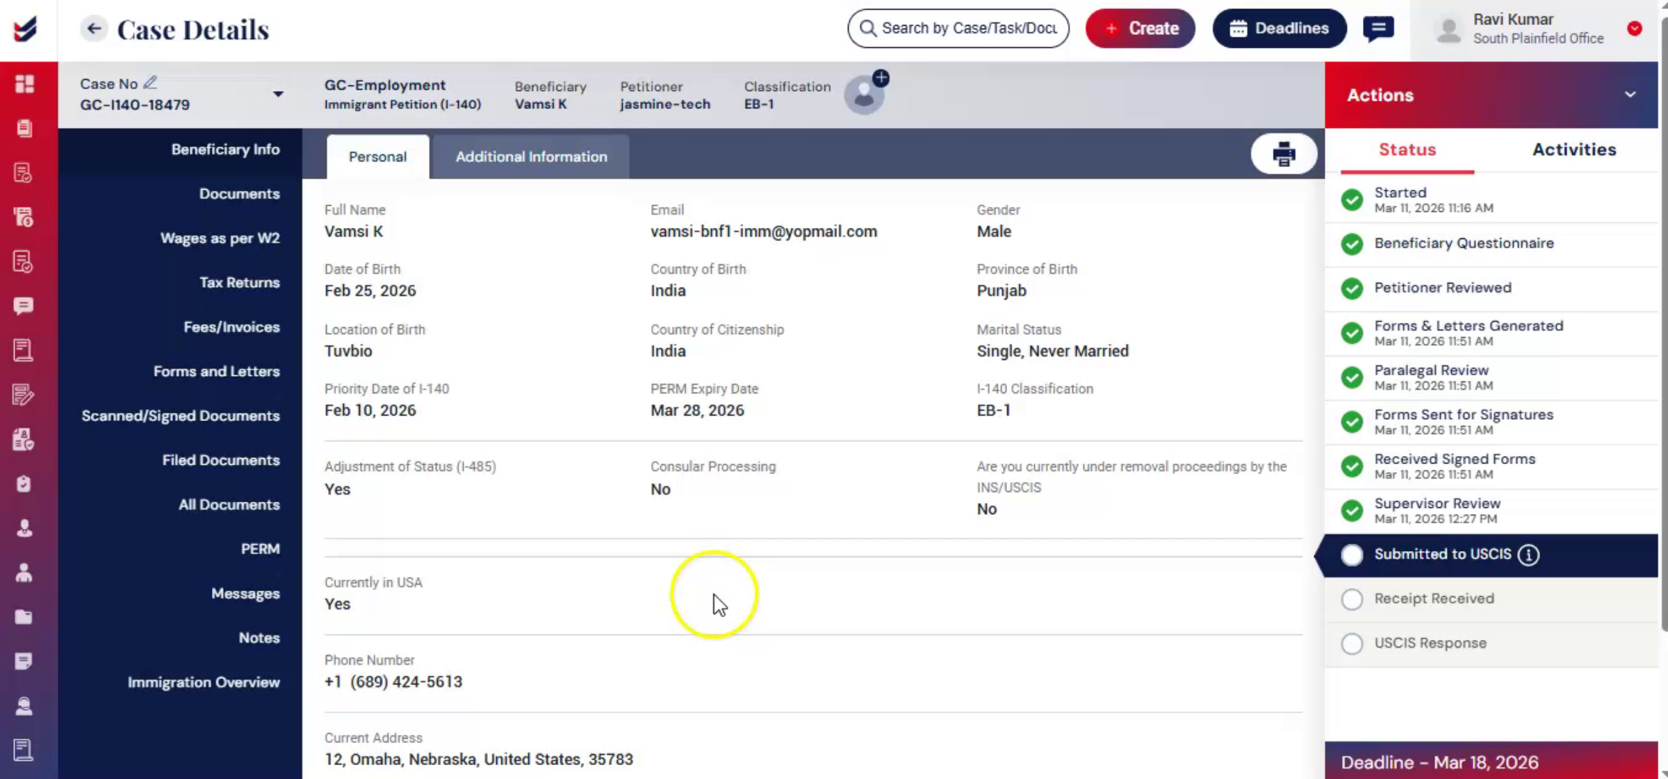Click the phone number +1 (689) 424-5613
The height and width of the screenshot is (779, 1668).
point(393,682)
